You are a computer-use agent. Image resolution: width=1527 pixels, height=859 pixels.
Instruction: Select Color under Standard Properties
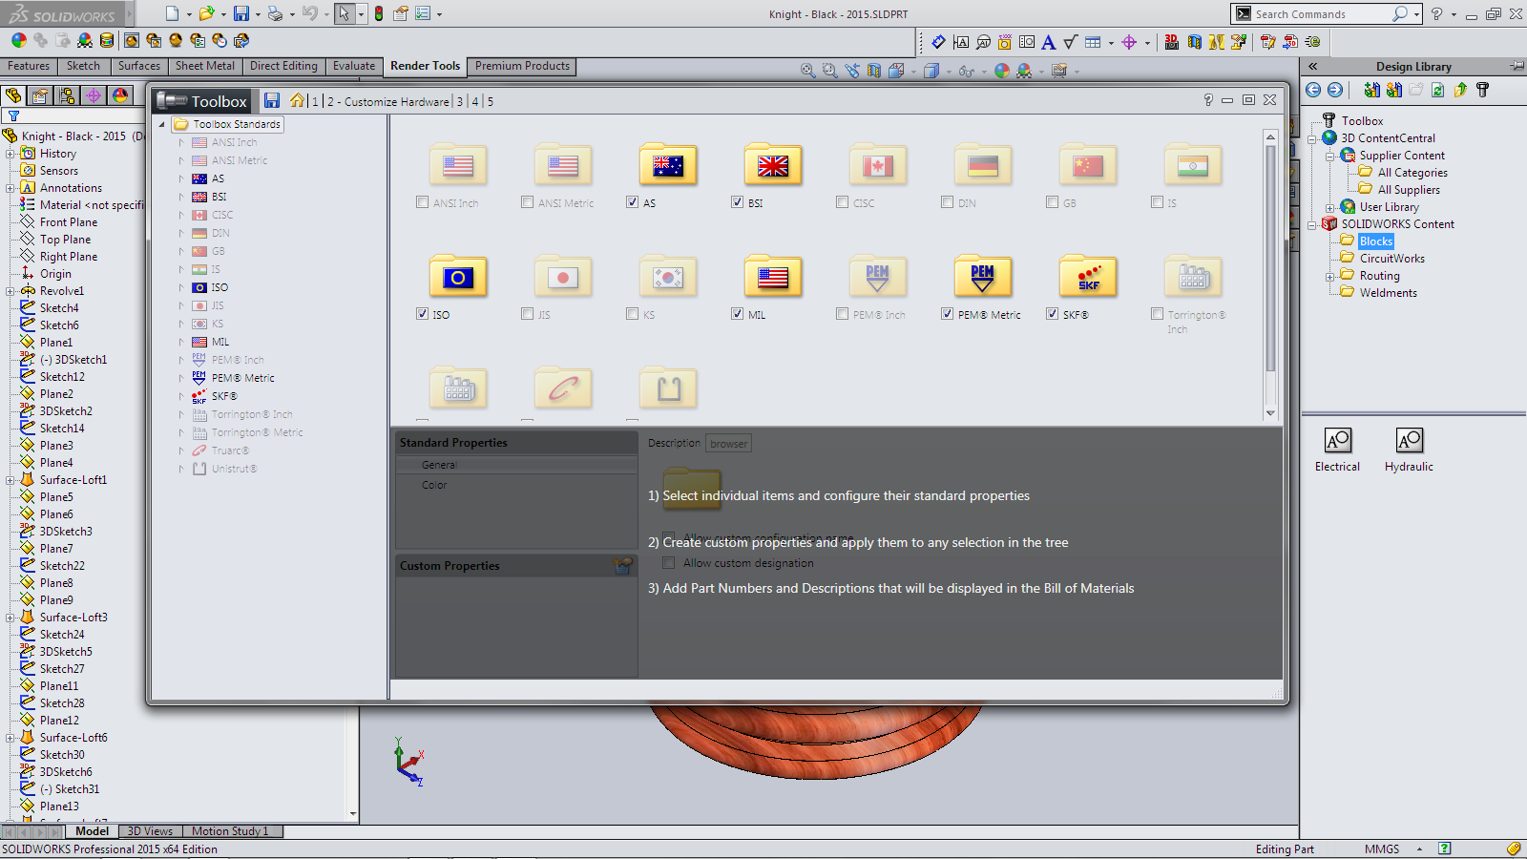pos(434,485)
